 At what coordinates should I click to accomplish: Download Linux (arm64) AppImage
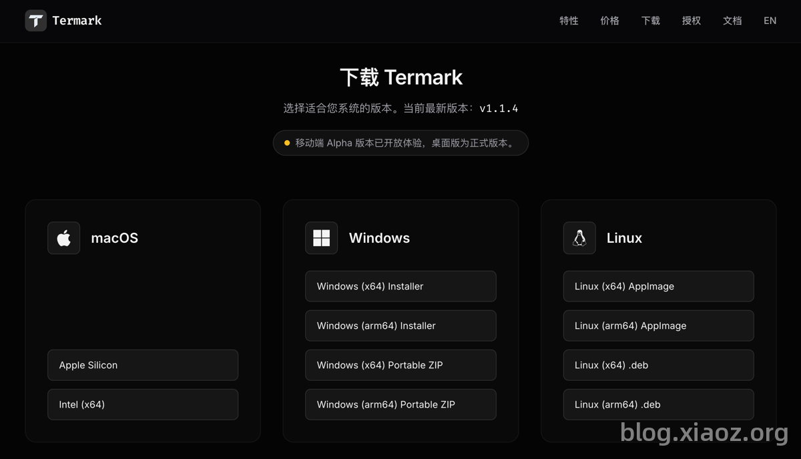coord(658,326)
